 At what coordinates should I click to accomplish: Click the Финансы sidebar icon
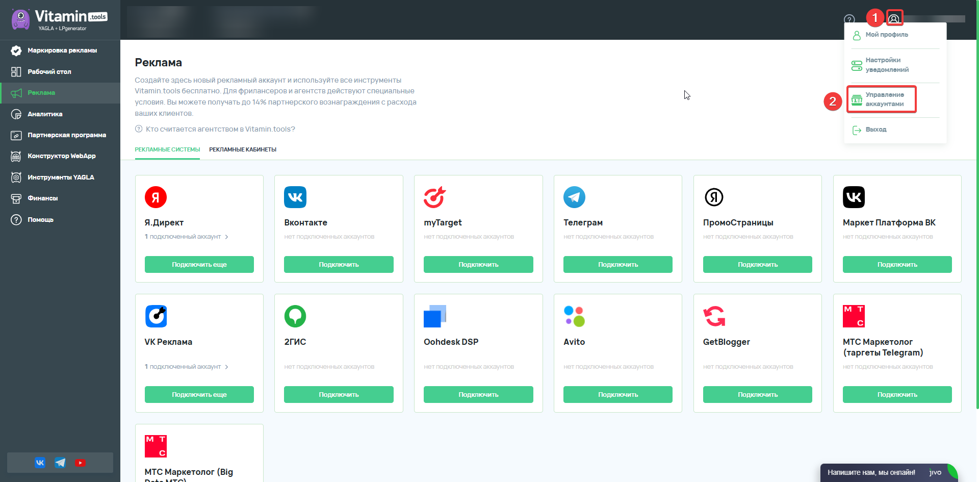16,198
